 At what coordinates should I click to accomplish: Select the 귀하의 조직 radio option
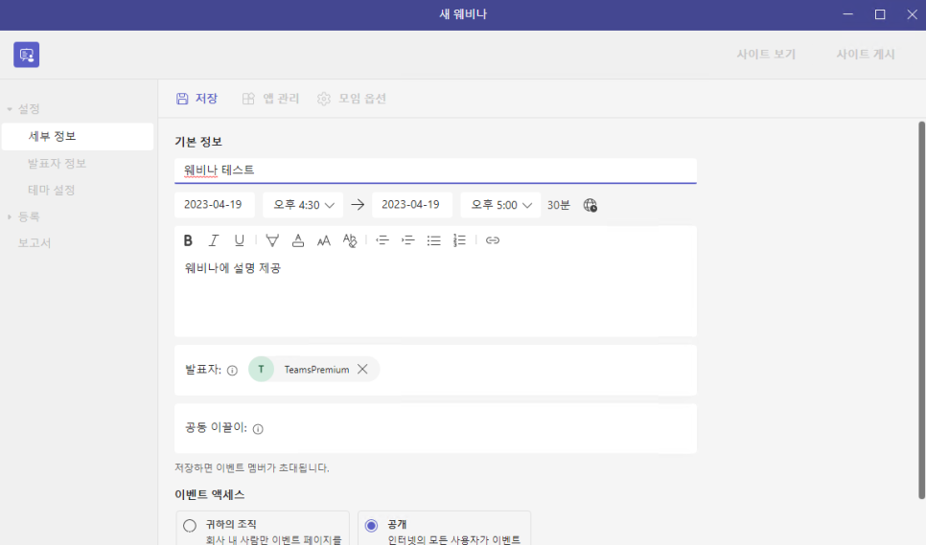[x=190, y=525]
